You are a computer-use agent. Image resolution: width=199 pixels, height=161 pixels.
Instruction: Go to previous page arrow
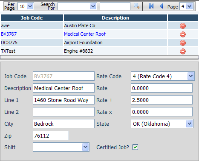coord(162,6)
